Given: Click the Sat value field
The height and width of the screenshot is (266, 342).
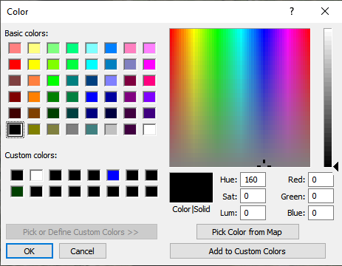Looking at the screenshot, I should (253, 196).
